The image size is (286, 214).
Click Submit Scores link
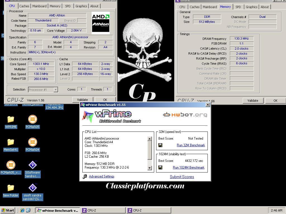click(182, 177)
